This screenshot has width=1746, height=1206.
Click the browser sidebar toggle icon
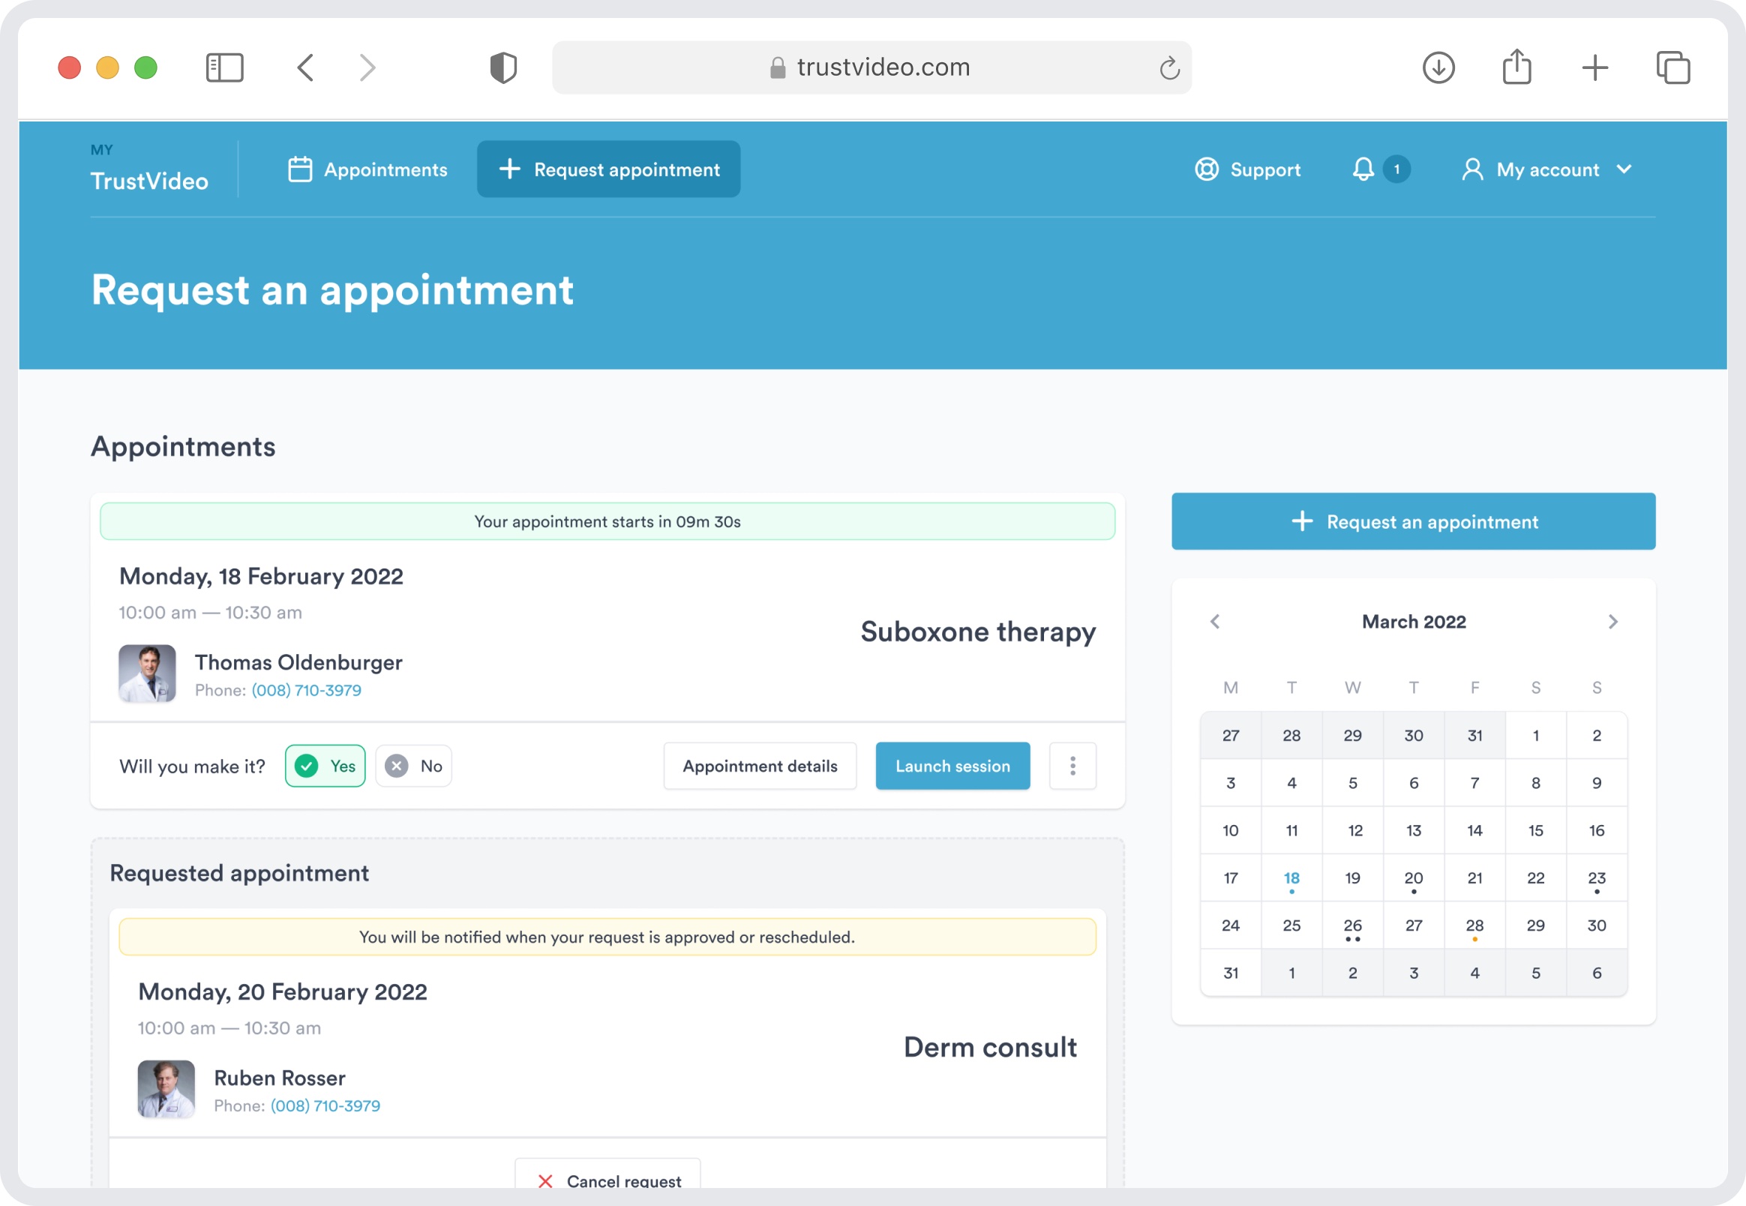pyautogui.click(x=224, y=68)
